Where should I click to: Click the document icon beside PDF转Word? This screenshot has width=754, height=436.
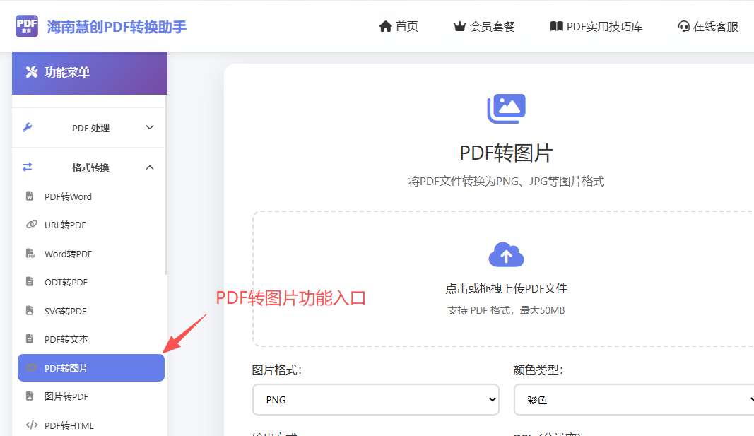[30, 196]
